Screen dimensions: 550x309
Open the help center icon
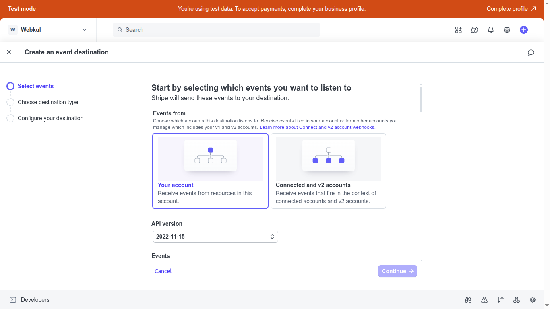474,29
